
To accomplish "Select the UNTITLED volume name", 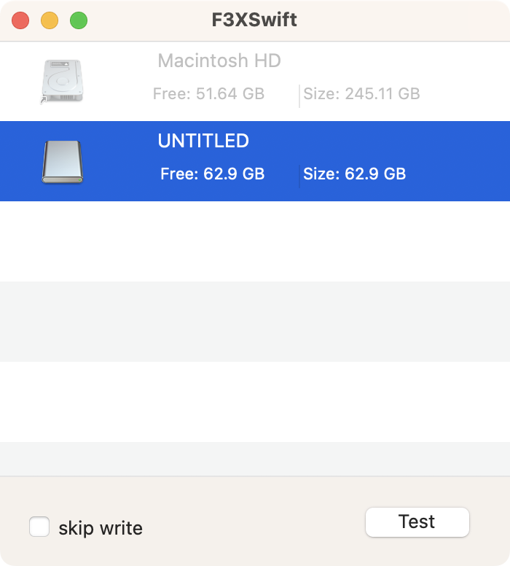I will pyautogui.click(x=203, y=141).
